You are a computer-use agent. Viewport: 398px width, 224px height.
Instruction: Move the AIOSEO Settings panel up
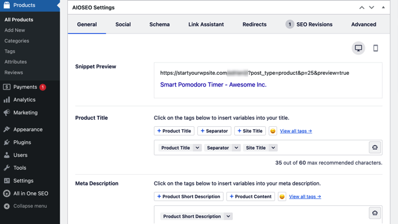pyautogui.click(x=362, y=8)
